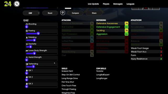168x94 pixels.
Task: Click the LongBallExpert COM skill
Action: point(103,75)
